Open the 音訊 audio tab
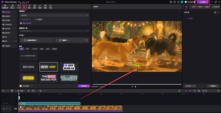This screenshot has height=113, width=221. pyautogui.click(x=29, y=7)
